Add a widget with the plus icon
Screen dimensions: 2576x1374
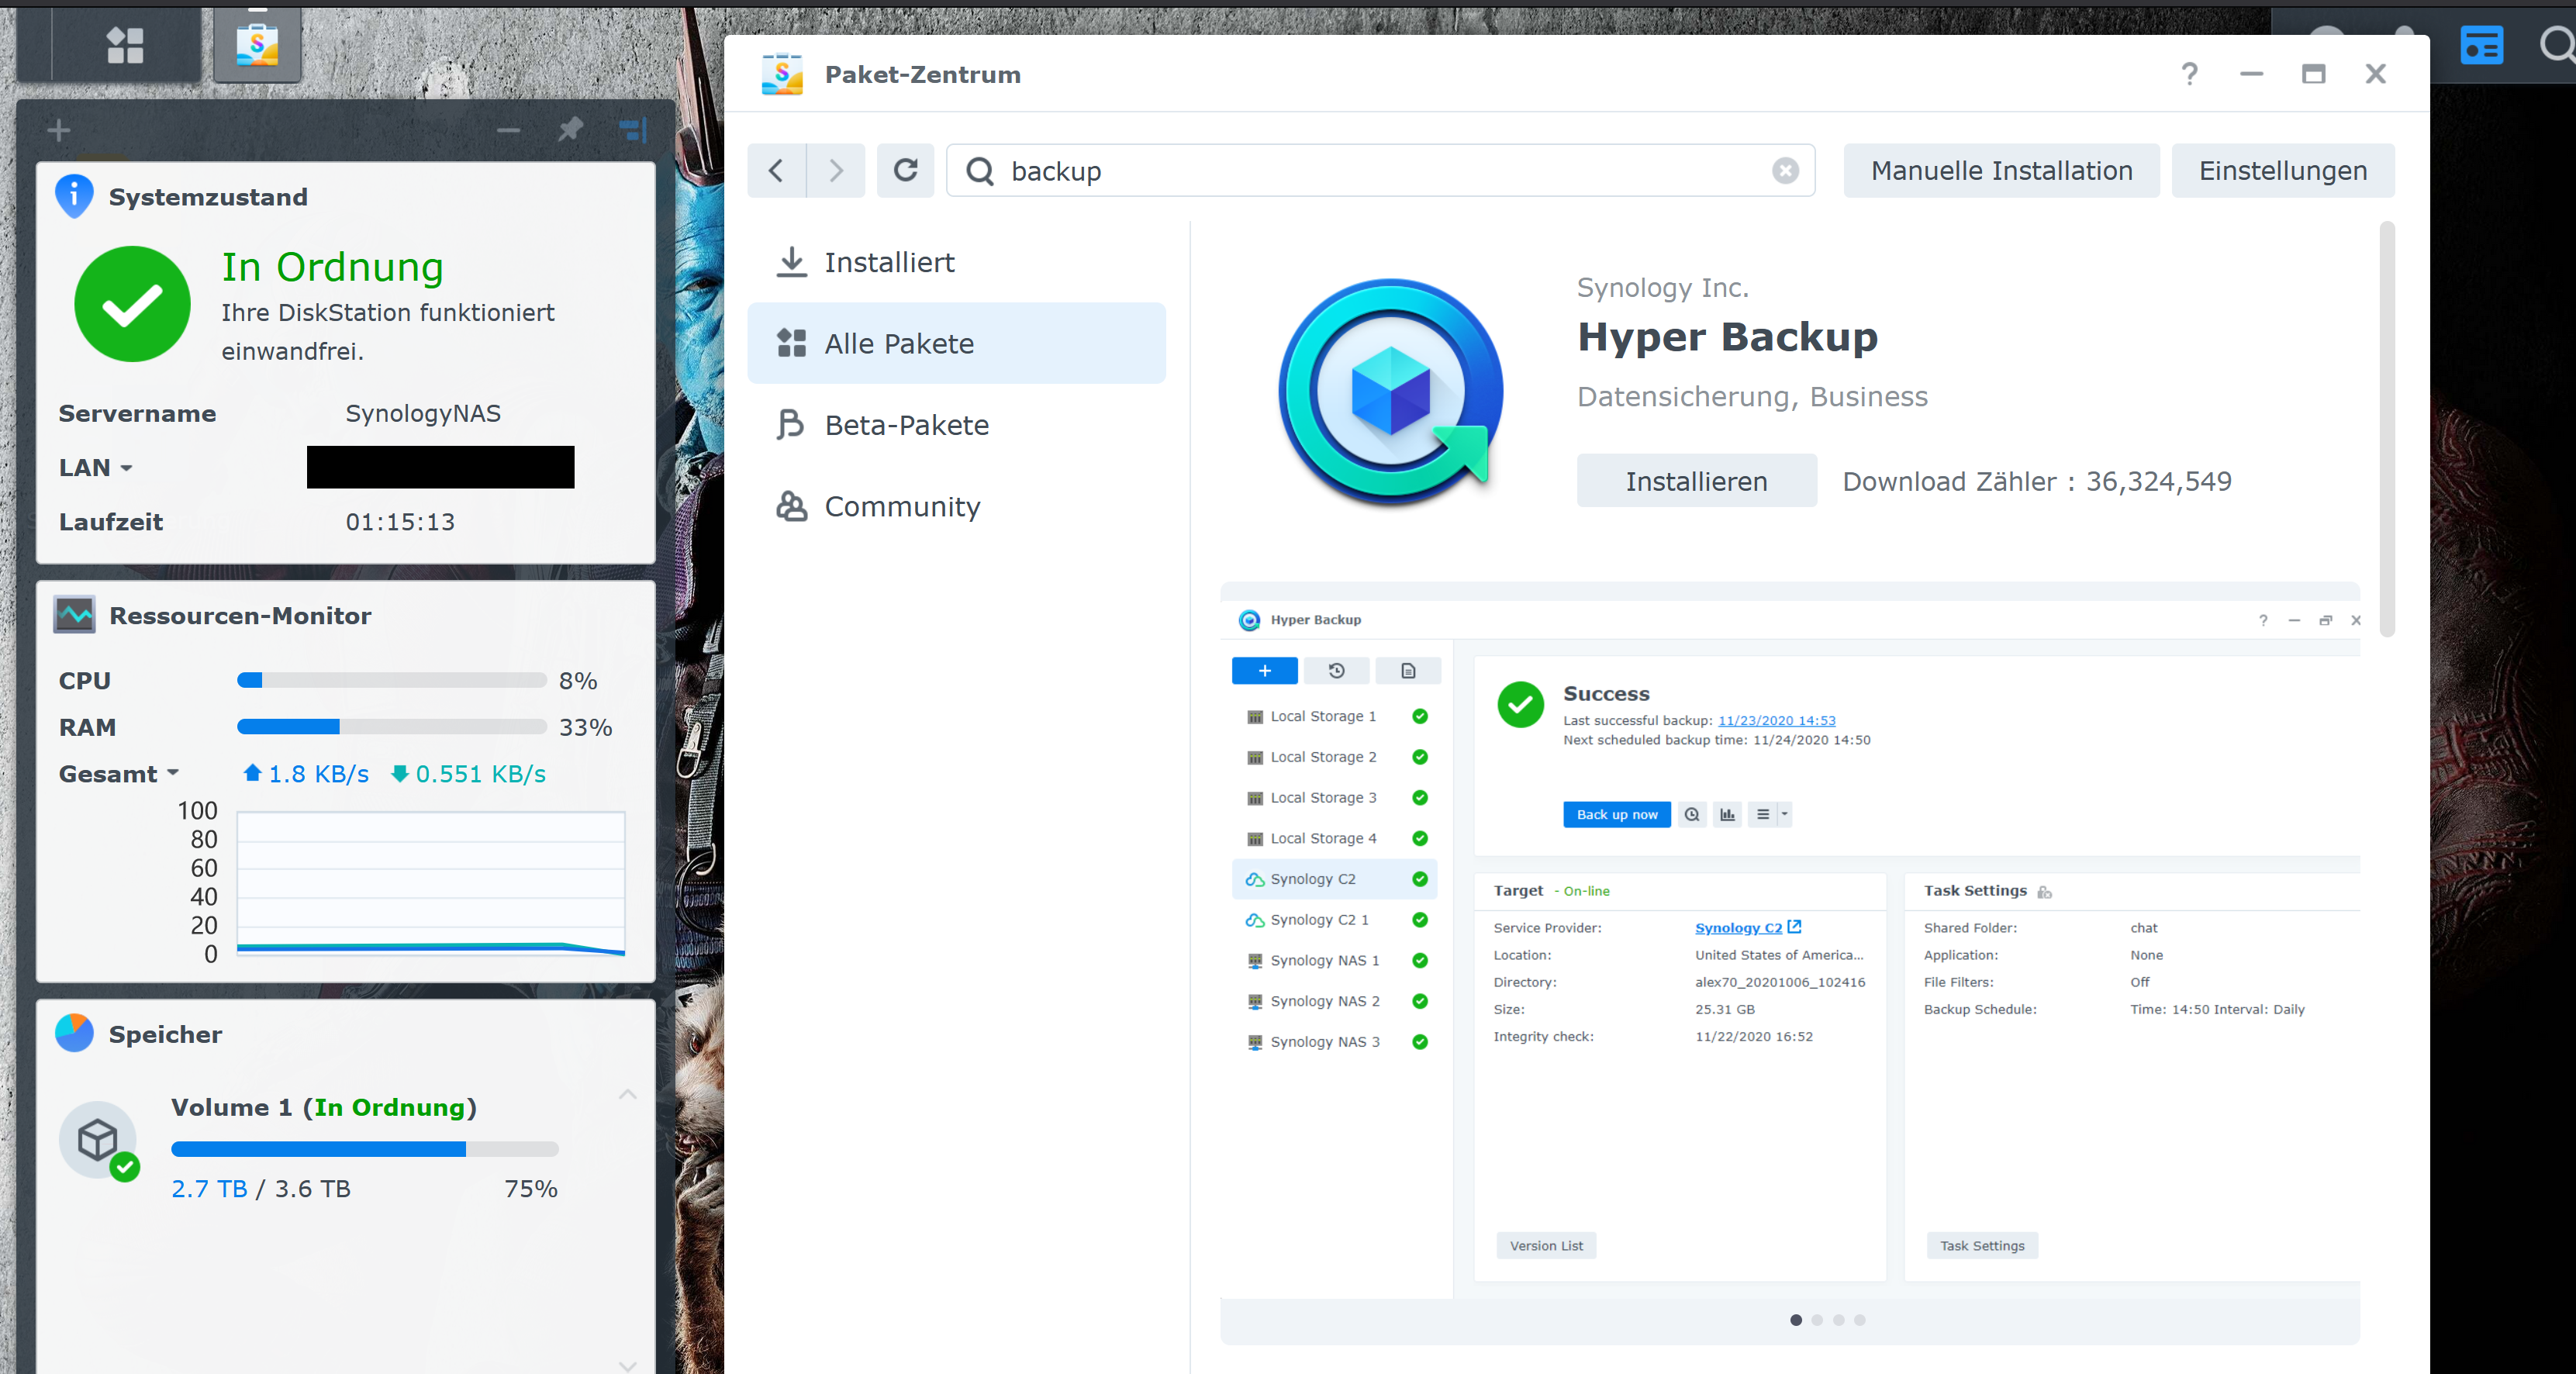[x=59, y=130]
